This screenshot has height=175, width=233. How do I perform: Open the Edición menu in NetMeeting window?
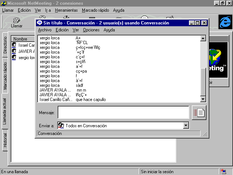(24, 10)
